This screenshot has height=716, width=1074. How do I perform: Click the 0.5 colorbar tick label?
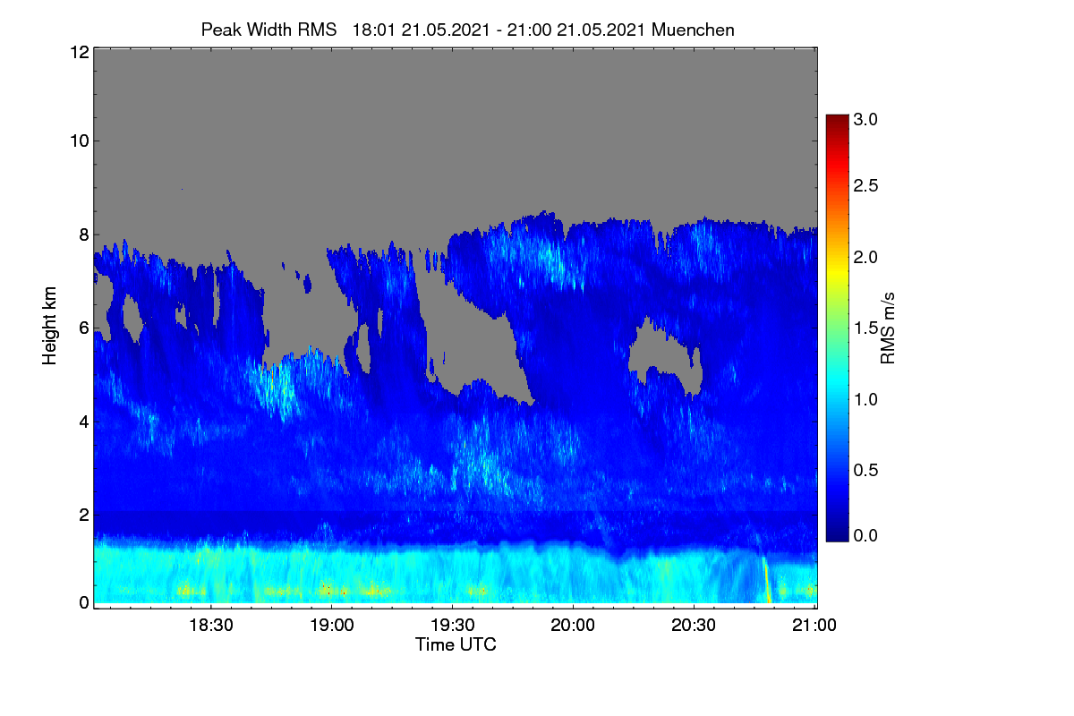coord(865,470)
